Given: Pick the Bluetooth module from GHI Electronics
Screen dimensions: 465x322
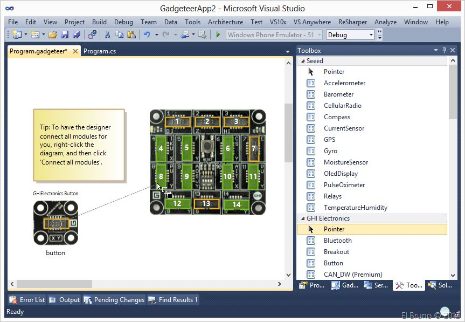Looking at the screenshot, I should pos(337,241).
